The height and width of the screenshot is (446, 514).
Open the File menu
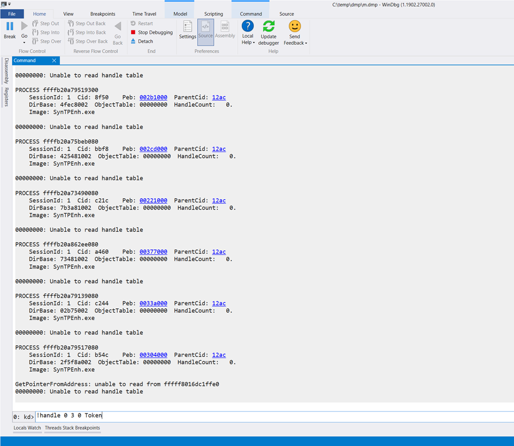tap(12, 14)
